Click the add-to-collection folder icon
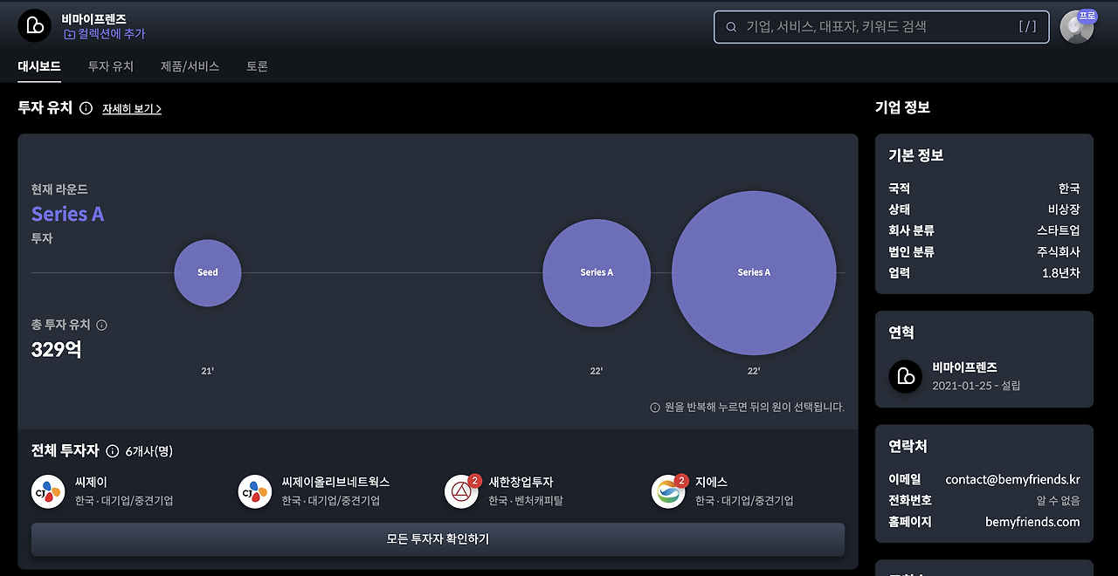The image size is (1118, 576). [x=69, y=34]
